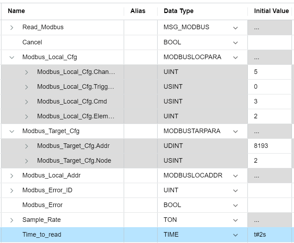Screen dimensions: 294x243
Task: Open the TON data type dropdown
Action: 235,220
